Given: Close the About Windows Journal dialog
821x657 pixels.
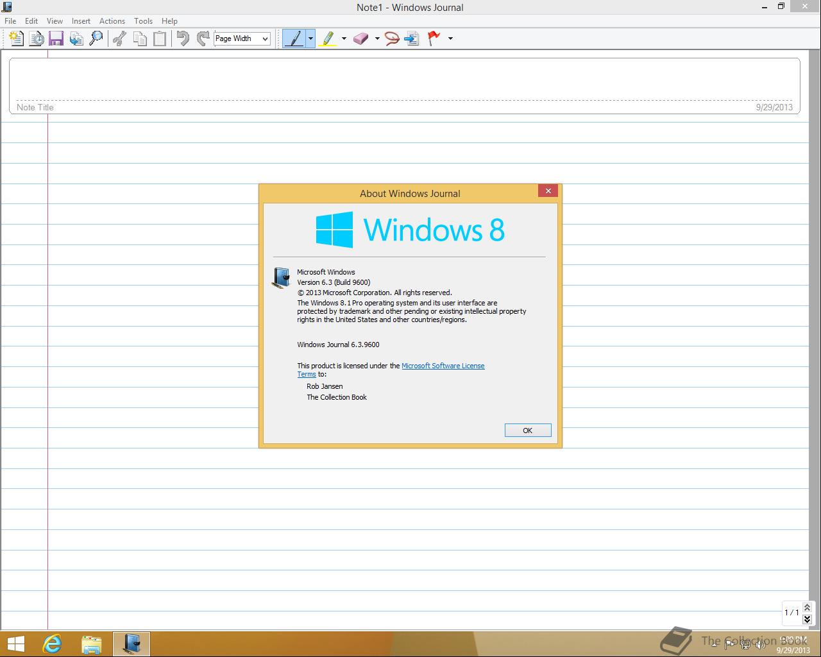Looking at the screenshot, I should 548,191.
